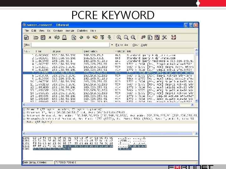Screen dimensions: 226x169
Task: Click hex dump line at offset 0010
Action: pyautogui.click(x=84, y=141)
